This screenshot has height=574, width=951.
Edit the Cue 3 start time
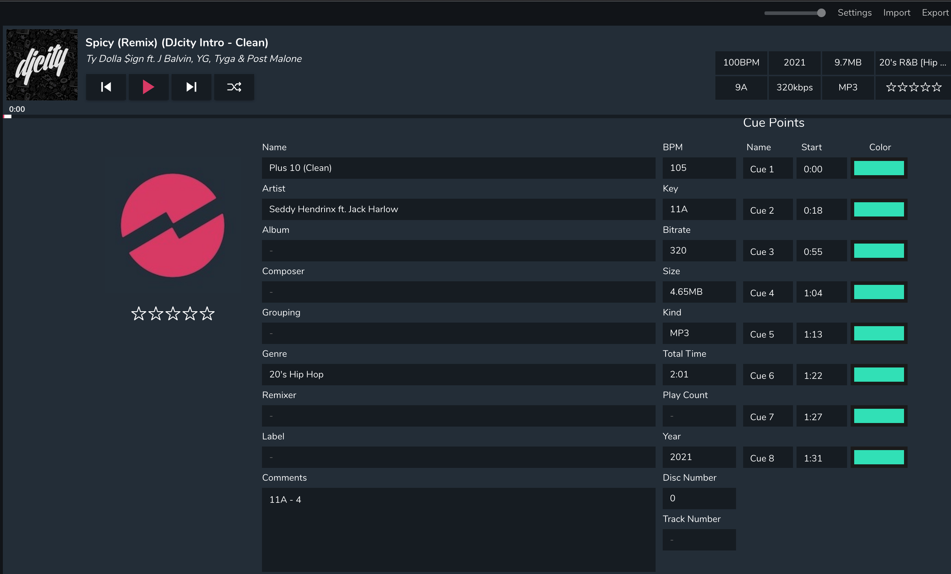pyautogui.click(x=821, y=252)
